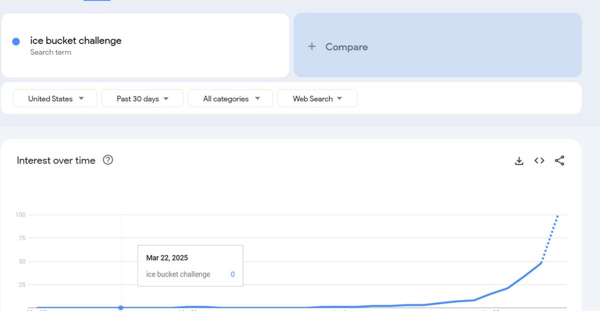Screen dimensions: 600x311
Task: Click the 75 axis label
Action: 22,238
